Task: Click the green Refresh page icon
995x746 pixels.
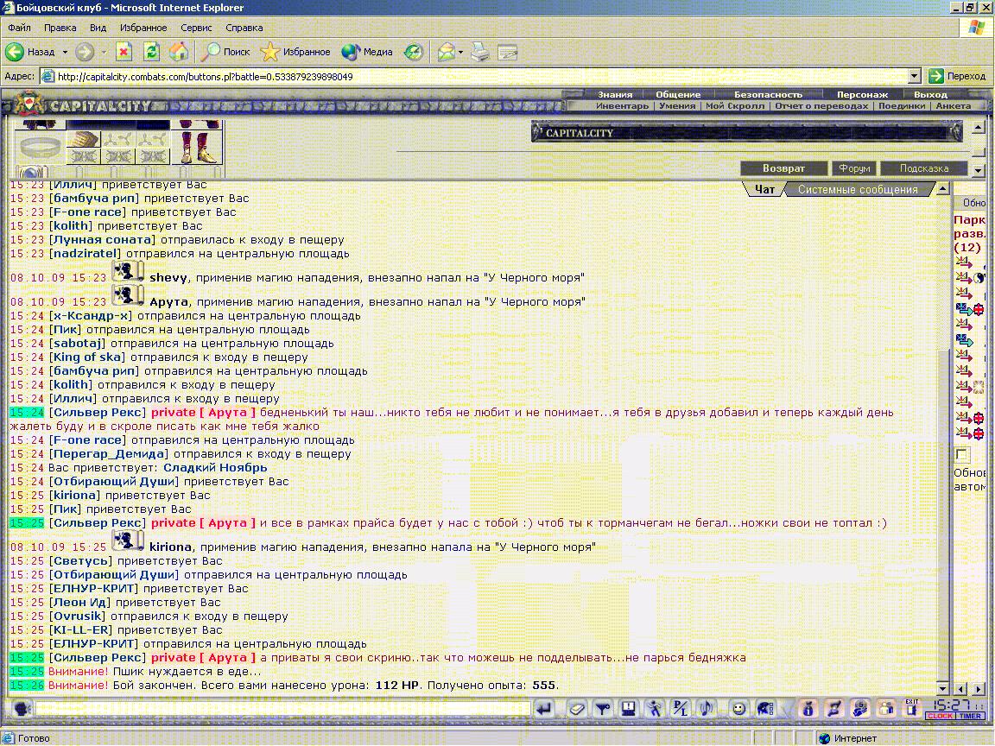Action: tap(151, 52)
